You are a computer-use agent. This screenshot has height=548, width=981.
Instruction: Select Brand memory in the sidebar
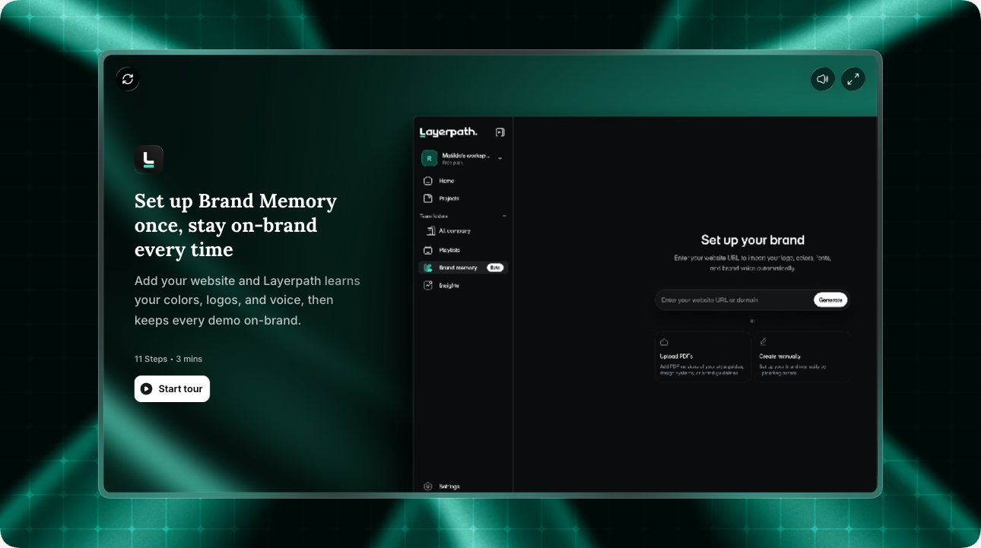coord(463,268)
